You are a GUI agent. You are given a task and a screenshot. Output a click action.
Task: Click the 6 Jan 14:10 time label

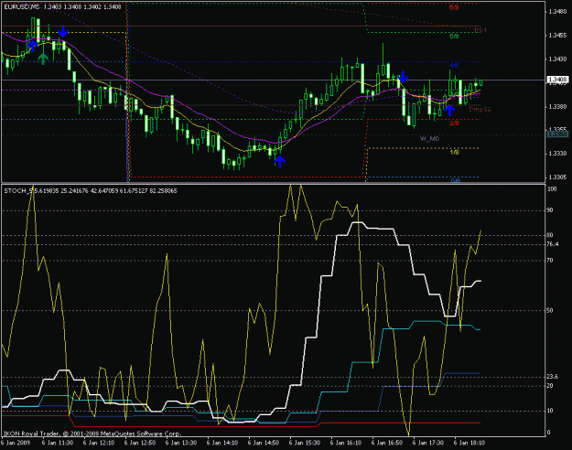pyautogui.click(x=222, y=443)
